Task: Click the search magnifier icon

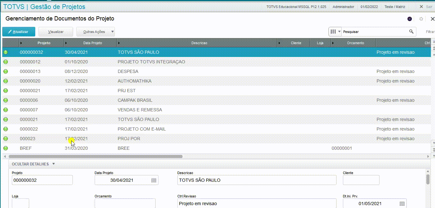Action: pos(411,32)
